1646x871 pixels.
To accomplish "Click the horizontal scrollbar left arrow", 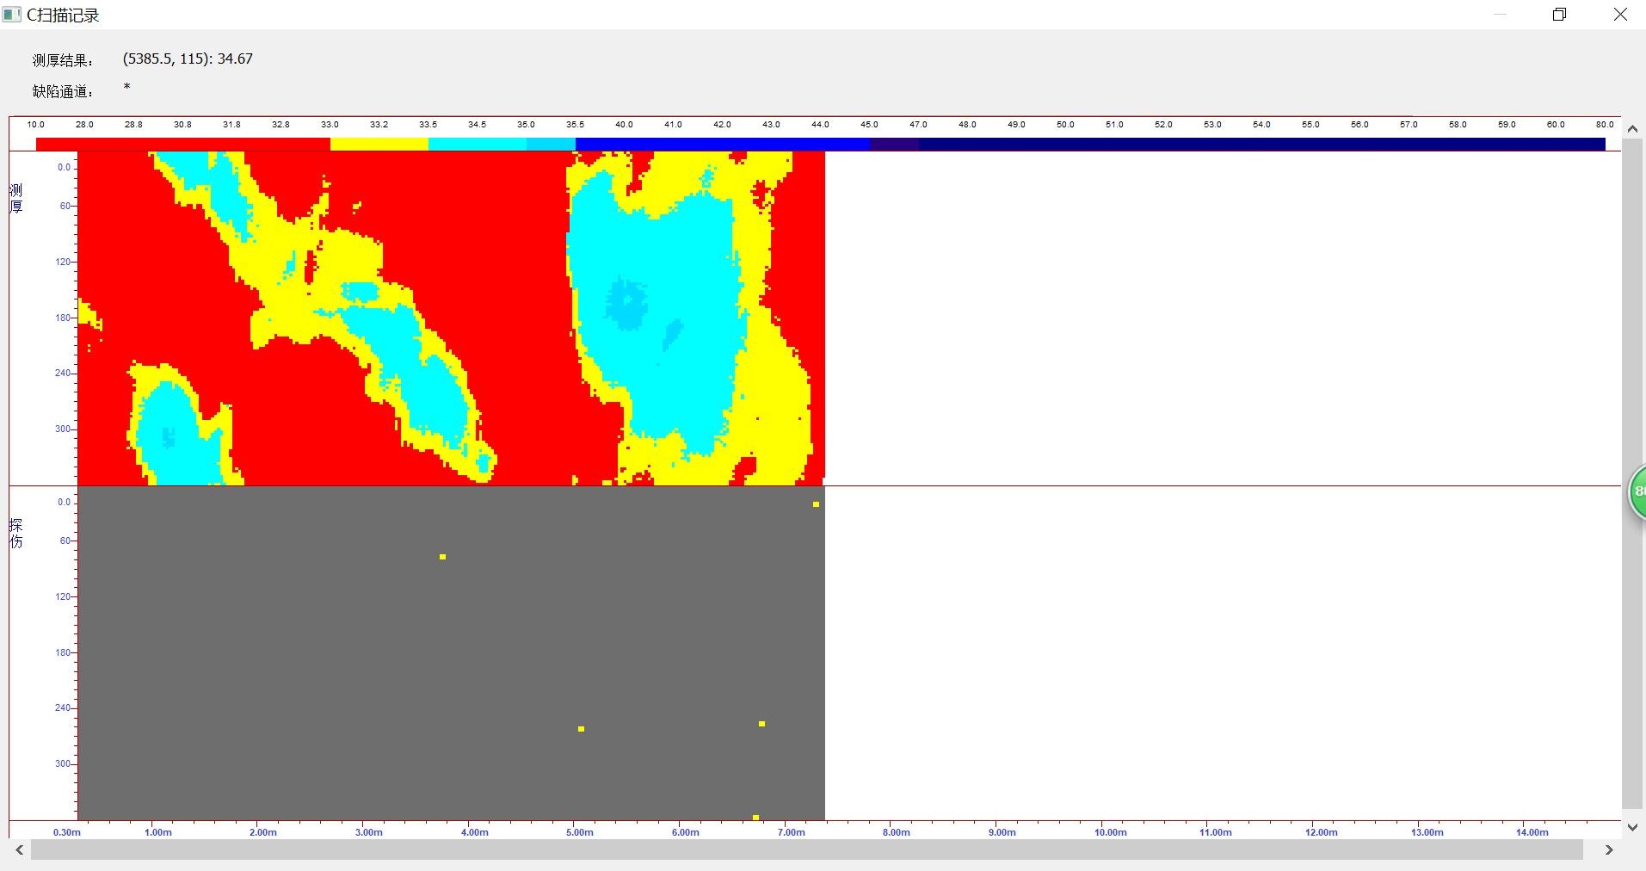I will tap(19, 850).
